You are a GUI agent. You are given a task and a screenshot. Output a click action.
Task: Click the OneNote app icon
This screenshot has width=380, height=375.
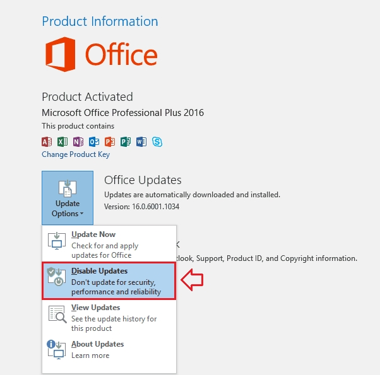[x=78, y=142]
